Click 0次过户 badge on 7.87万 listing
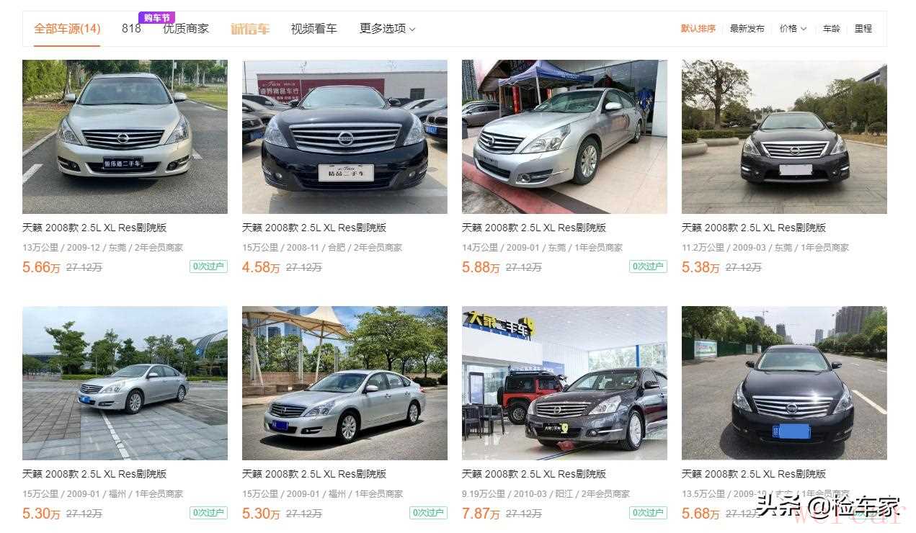Image resolution: width=916 pixels, height=533 pixels. tap(648, 513)
